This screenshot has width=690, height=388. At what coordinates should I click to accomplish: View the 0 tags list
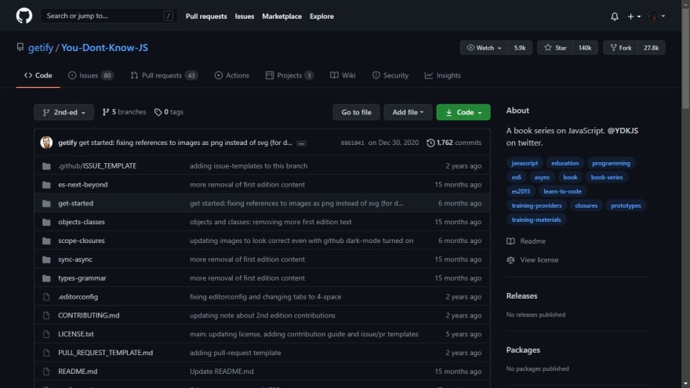[169, 112]
